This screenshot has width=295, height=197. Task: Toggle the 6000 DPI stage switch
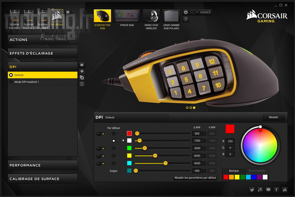[x=101, y=156]
